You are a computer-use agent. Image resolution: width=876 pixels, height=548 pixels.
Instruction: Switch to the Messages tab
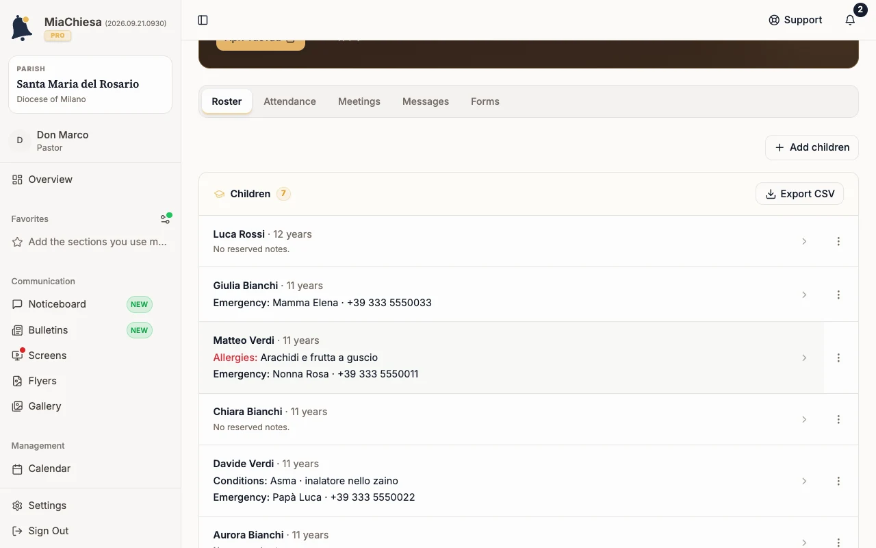(426, 101)
